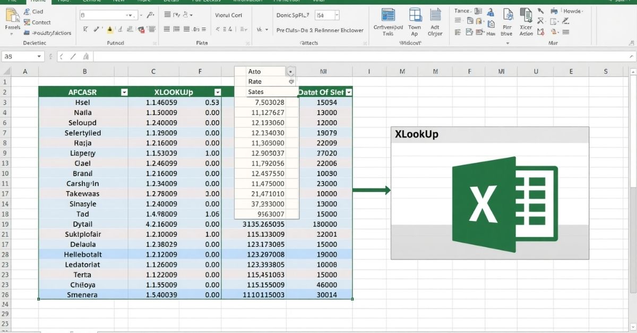This screenshot has width=637, height=333.
Task: Select column C header
Action: tap(153, 71)
